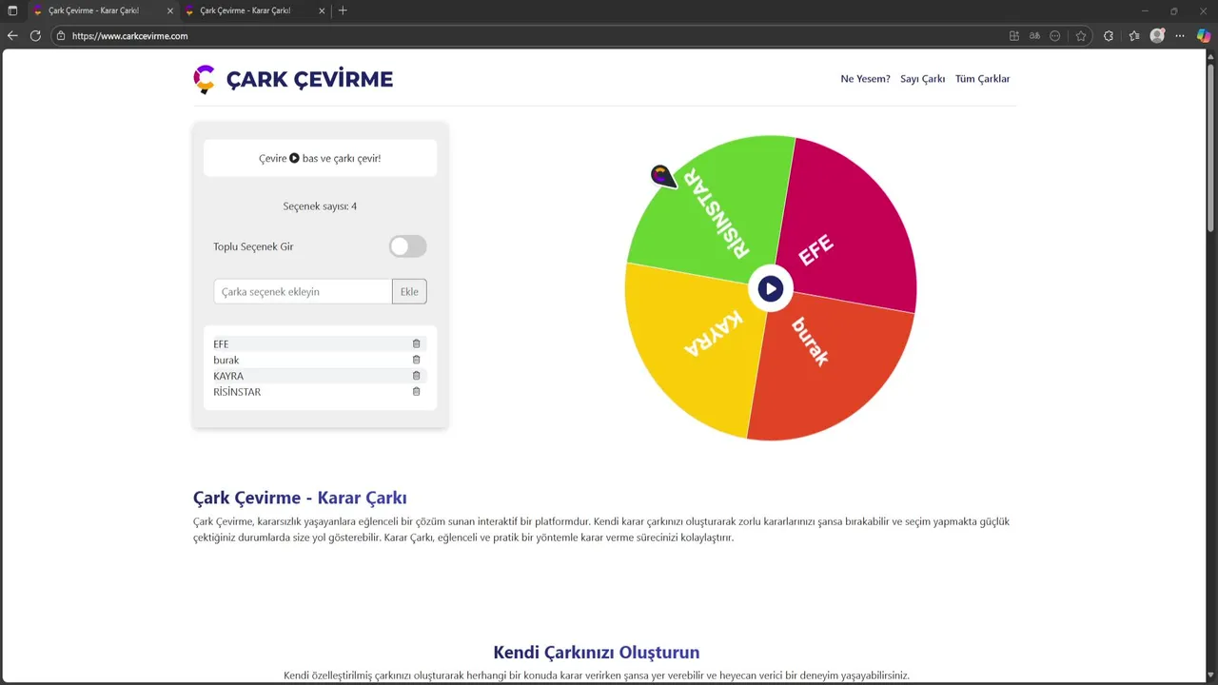Select the EFE row in options list
The width and height of the screenshot is (1218, 685).
(320, 343)
